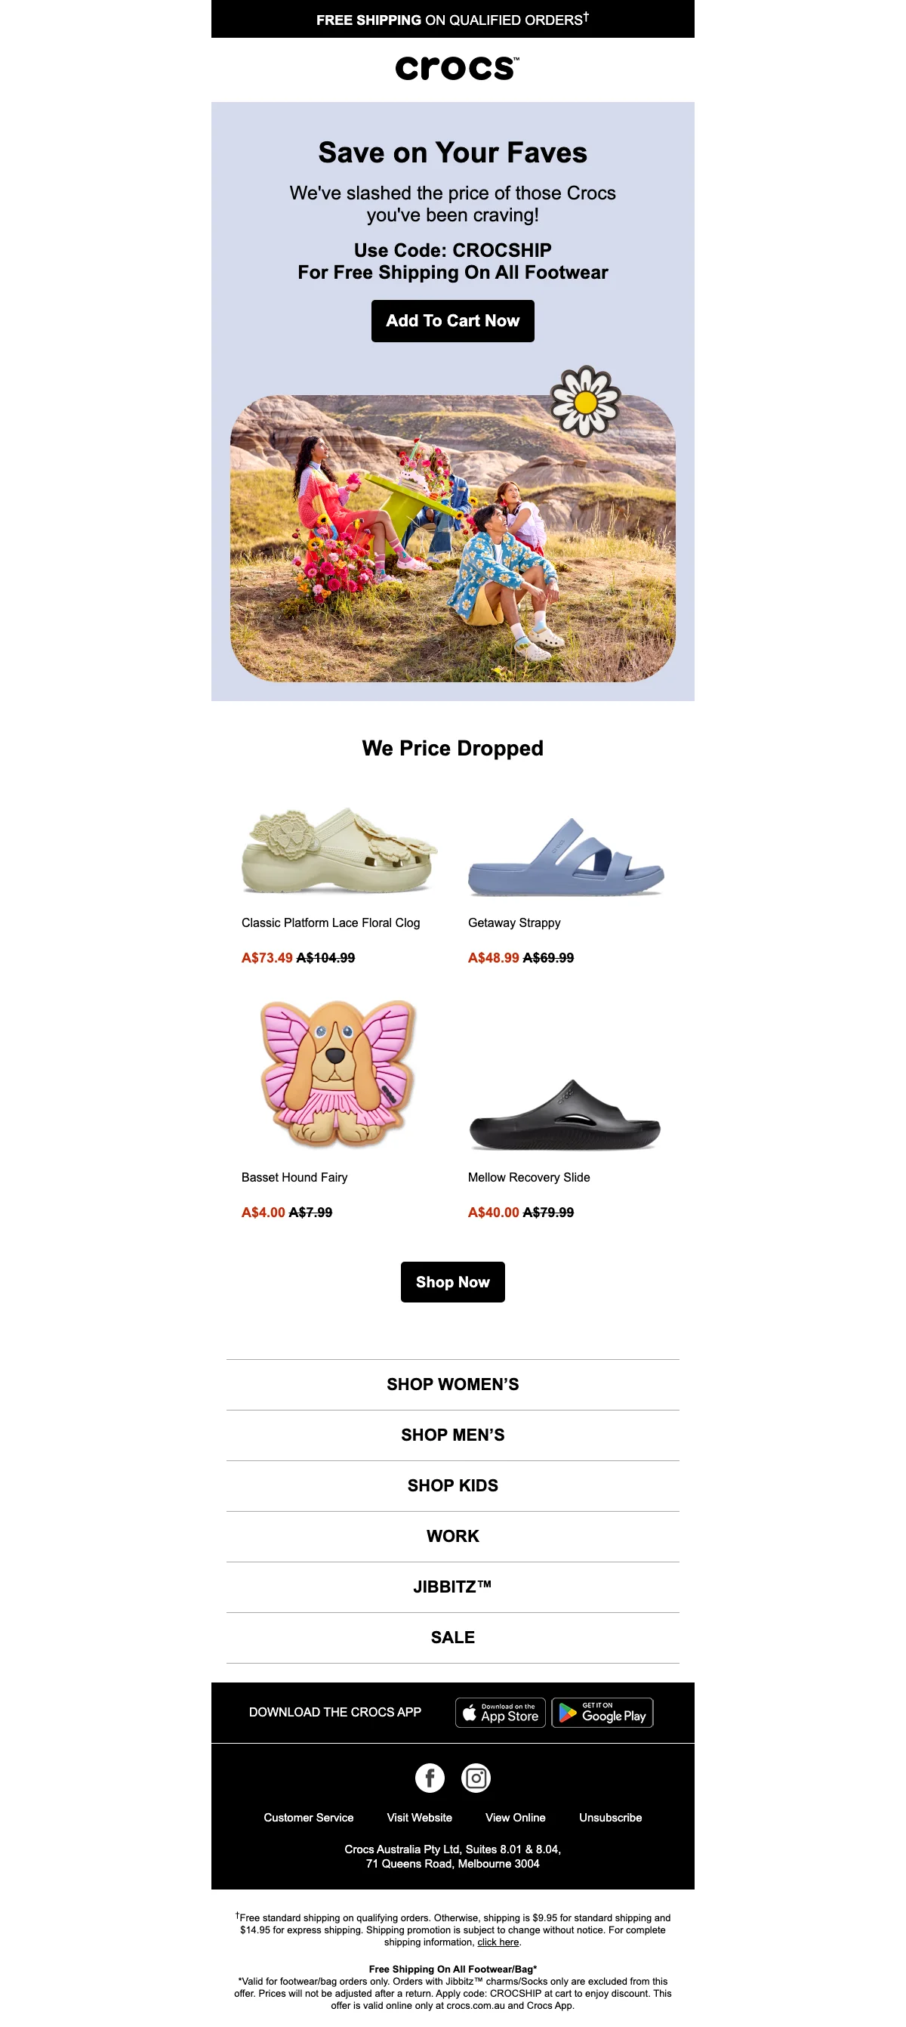The height and width of the screenshot is (2027, 906).
Task: Tap the App Store download badge
Action: (x=500, y=1712)
